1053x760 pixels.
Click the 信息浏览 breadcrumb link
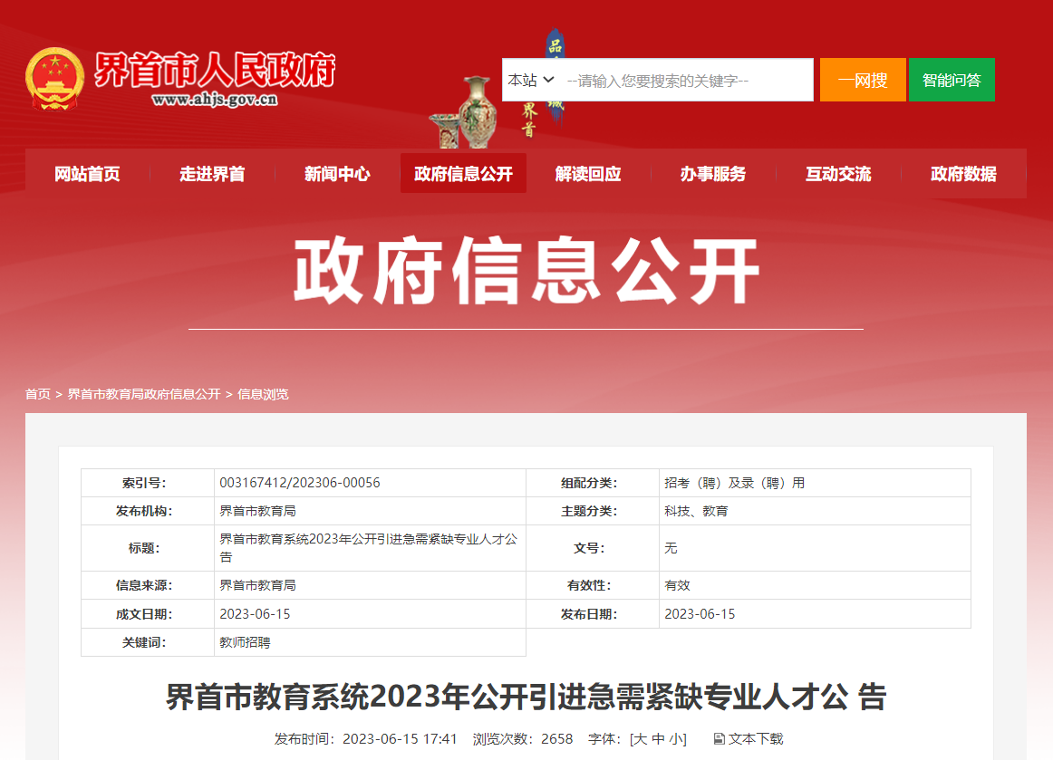pos(263,394)
